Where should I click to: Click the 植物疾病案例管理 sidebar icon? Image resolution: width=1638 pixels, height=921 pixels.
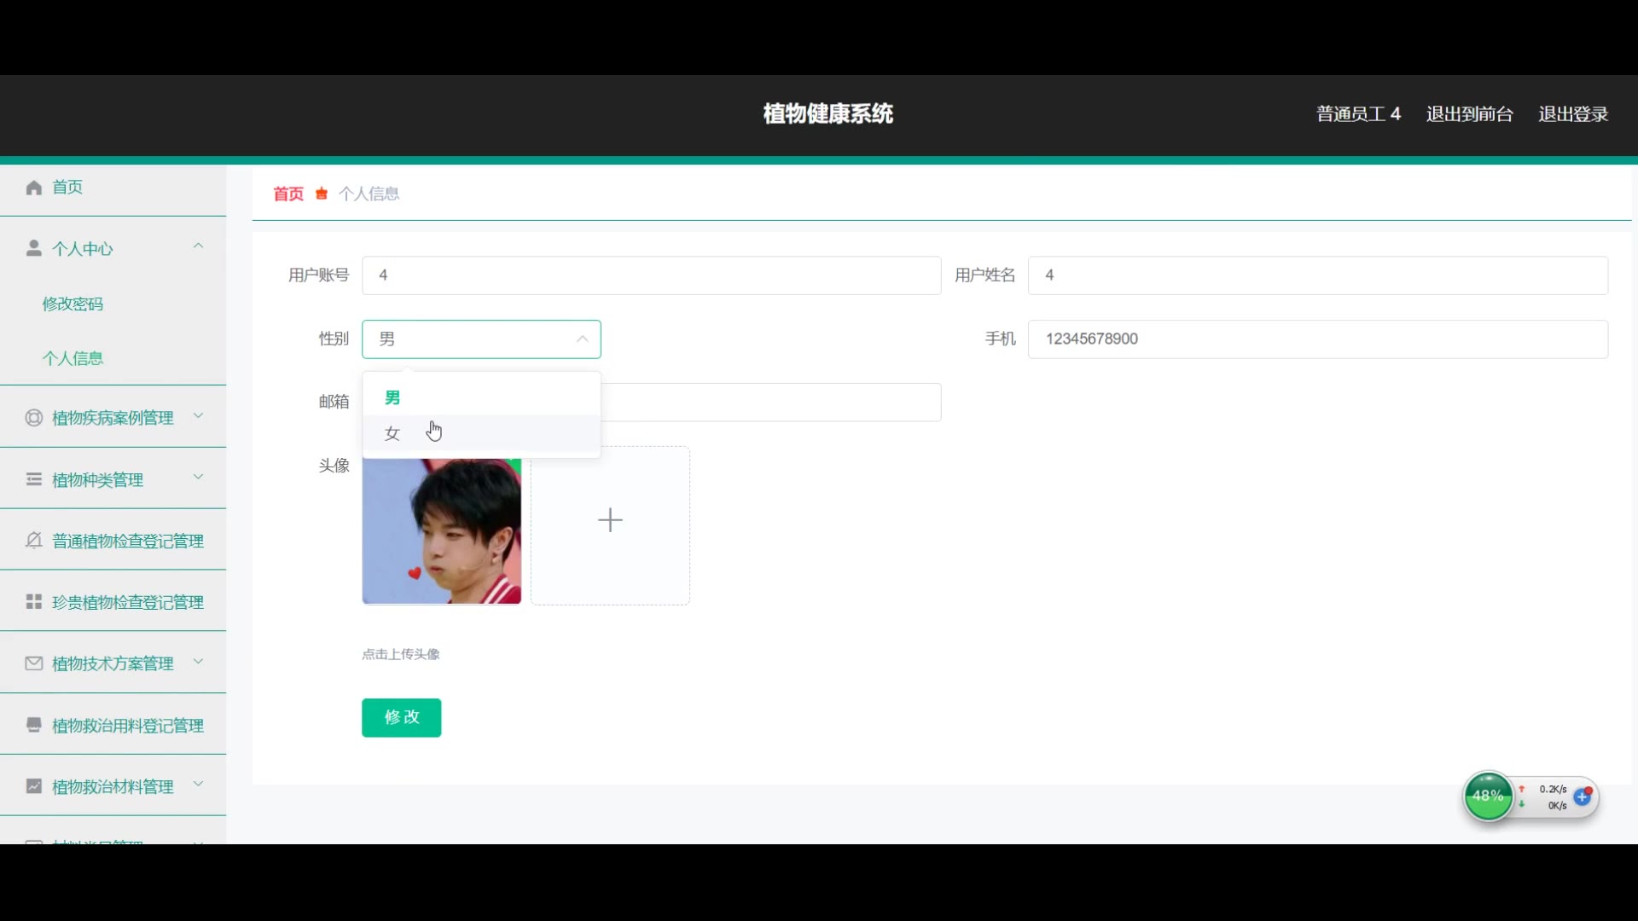(x=34, y=418)
